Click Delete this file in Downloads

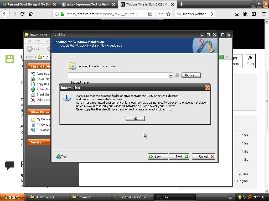[41, 100]
